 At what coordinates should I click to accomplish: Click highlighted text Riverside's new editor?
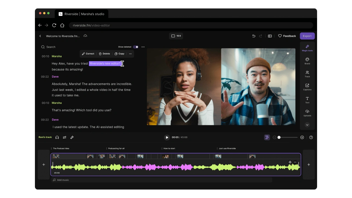(x=105, y=64)
